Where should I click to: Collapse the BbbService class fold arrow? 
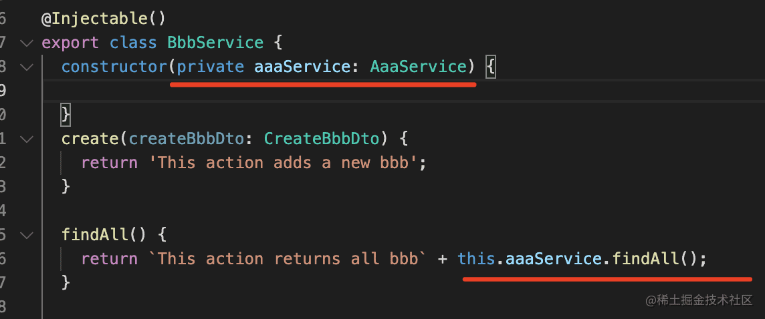pos(26,43)
